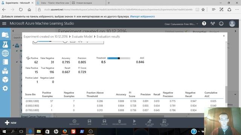This screenshot has width=241, height=135.
Task: Close the Evaluation results dialog
Action: coord(224,36)
